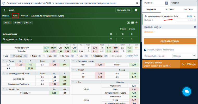Viewport: 198px width, 104px height.
Task: Remove Альмиранте bet with X icon
Action: (195, 16)
